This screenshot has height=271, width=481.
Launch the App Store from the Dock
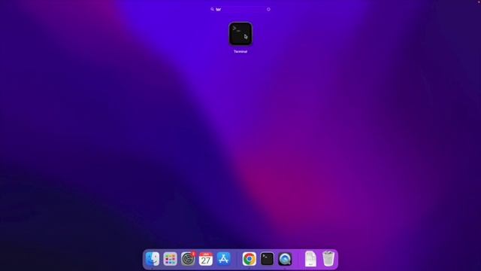224,259
